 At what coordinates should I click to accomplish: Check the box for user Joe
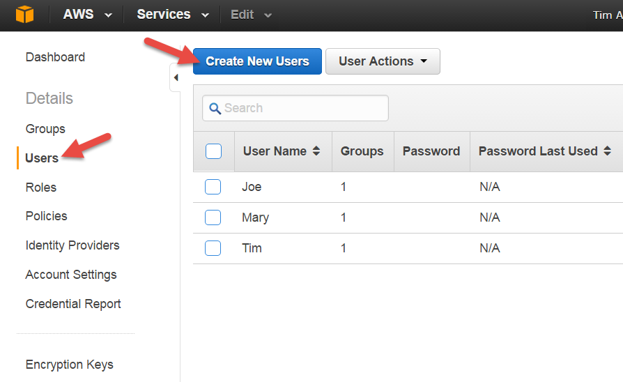point(213,187)
